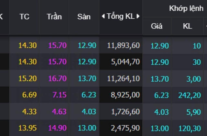Click the left arrow beside Tổng KL
Image resolution: width=207 pixels, height=136 pixels.
pos(103,16)
